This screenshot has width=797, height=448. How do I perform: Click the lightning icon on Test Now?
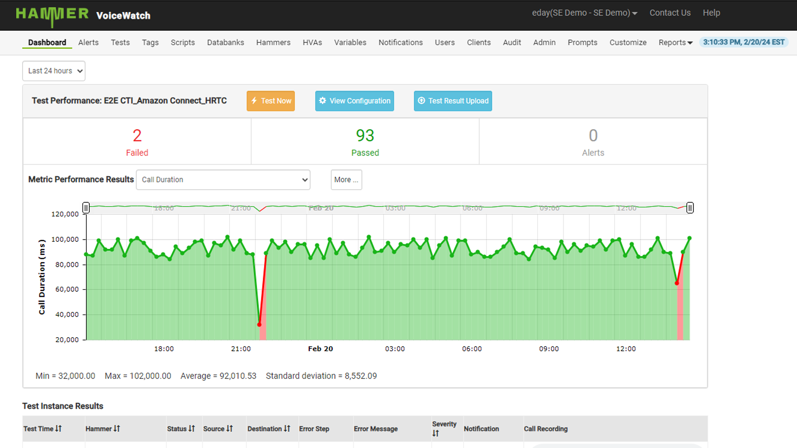tap(254, 101)
